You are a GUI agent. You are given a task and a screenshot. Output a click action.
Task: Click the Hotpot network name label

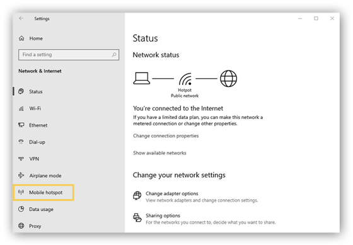click(185, 90)
